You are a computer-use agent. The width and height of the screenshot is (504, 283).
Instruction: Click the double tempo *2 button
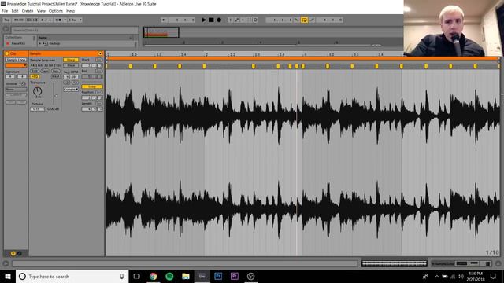pos(75,83)
